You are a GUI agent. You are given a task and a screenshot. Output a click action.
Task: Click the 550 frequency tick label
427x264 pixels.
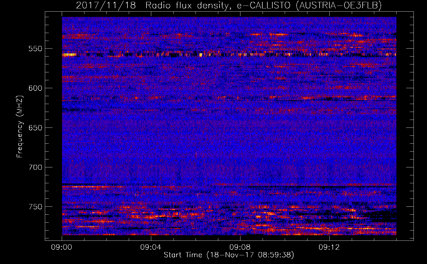(x=35, y=49)
